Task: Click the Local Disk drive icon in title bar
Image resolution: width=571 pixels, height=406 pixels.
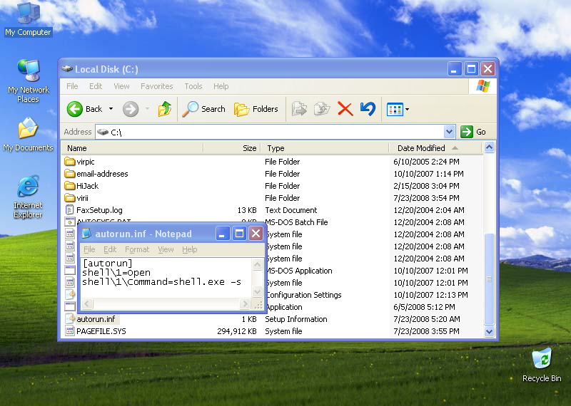Action: (67, 68)
